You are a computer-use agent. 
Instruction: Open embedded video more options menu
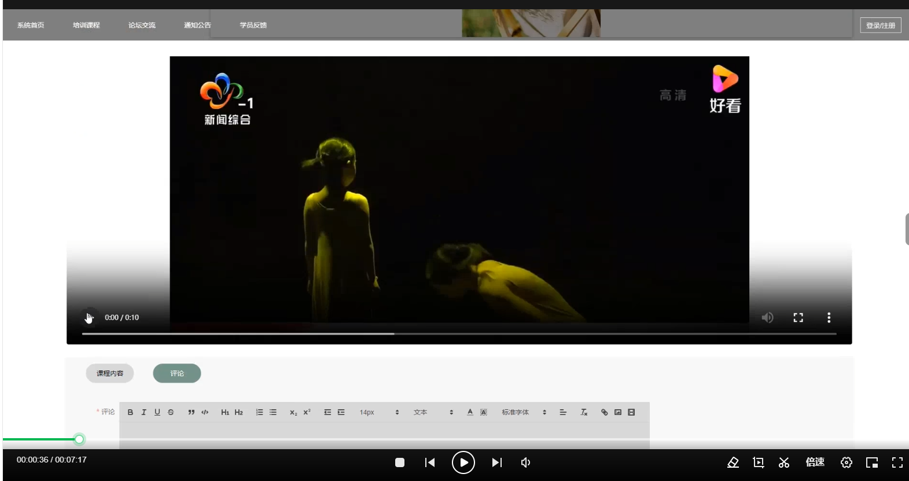[829, 317]
